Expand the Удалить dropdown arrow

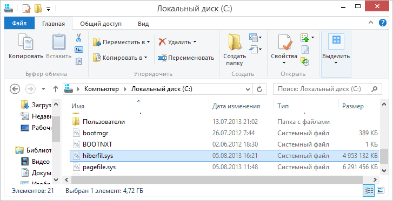[195, 42]
